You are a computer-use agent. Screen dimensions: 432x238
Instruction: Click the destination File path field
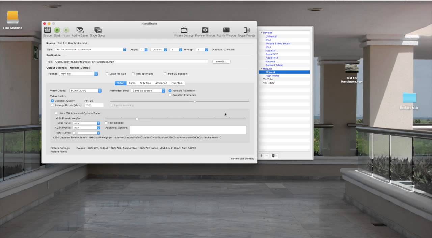[131, 62]
